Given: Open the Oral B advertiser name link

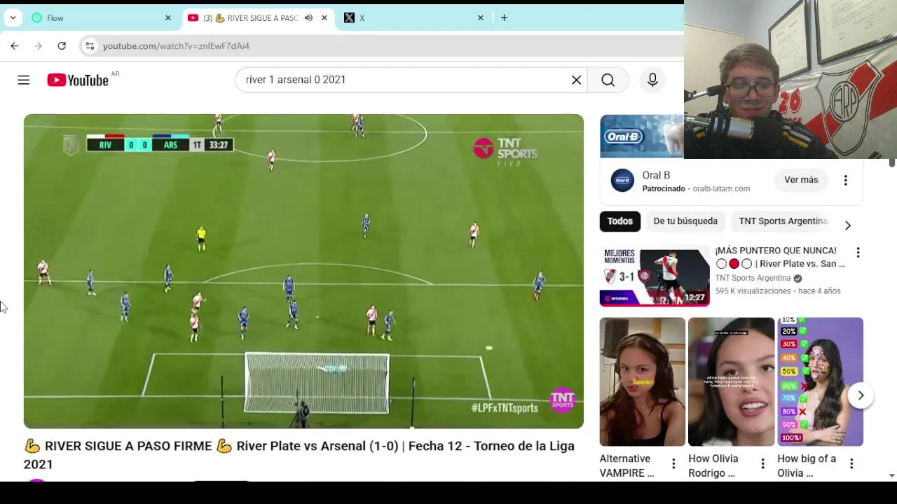Looking at the screenshot, I should coord(656,175).
